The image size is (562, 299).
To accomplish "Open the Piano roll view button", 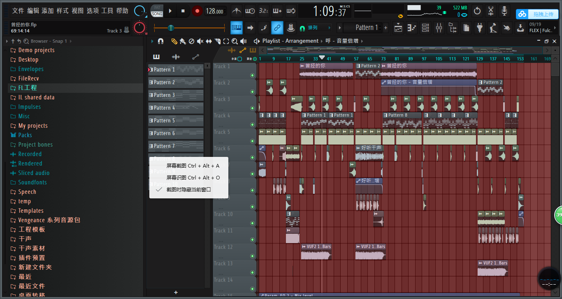I will [x=412, y=28].
